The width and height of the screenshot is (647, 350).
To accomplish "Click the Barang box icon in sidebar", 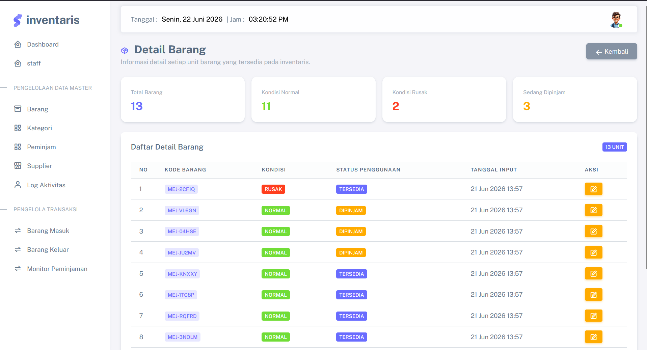I will pos(18,109).
